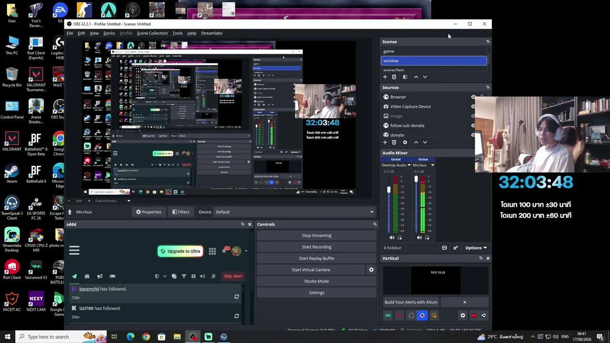The width and height of the screenshot is (610, 343).
Task: Remove selected scene using Scenes trash icon
Action: 394,77
